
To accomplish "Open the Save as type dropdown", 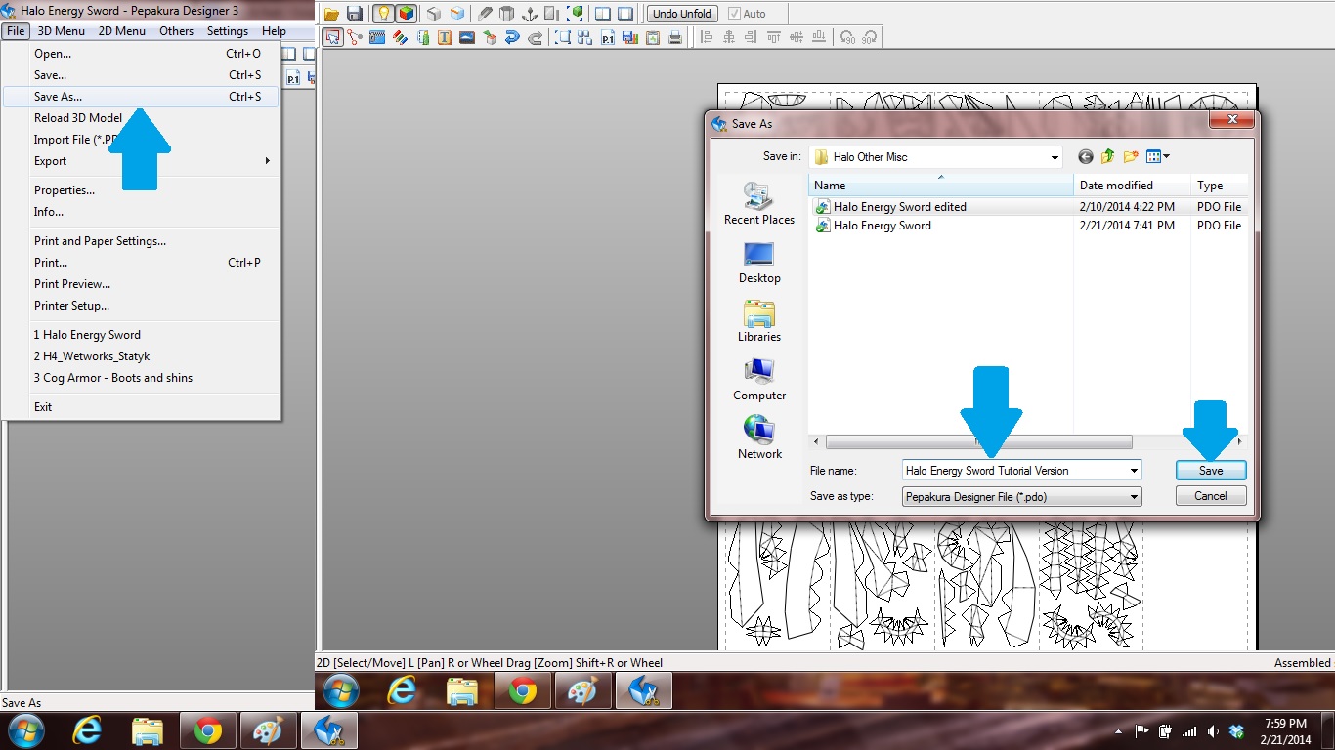I will click(1022, 497).
